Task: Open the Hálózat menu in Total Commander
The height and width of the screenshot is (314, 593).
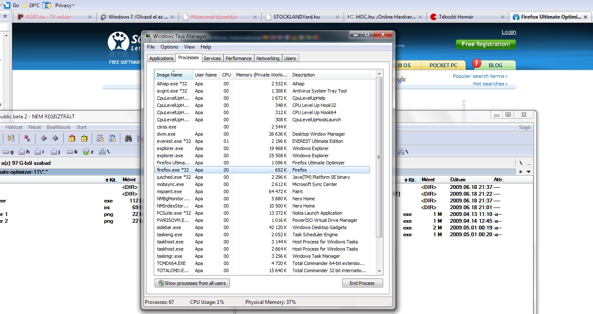Action: pyautogui.click(x=14, y=127)
